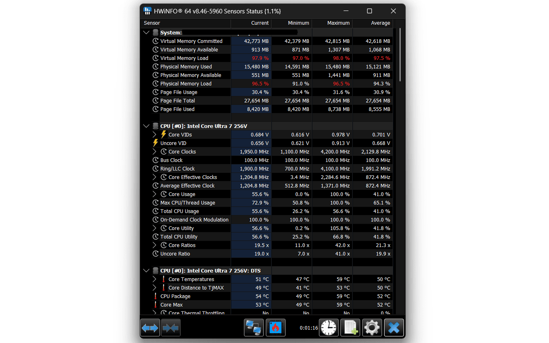The height and width of the screenshot is (343, 549).
Task: Click chip icon beside CPU DTS header
Action: [x=156, y=271]
